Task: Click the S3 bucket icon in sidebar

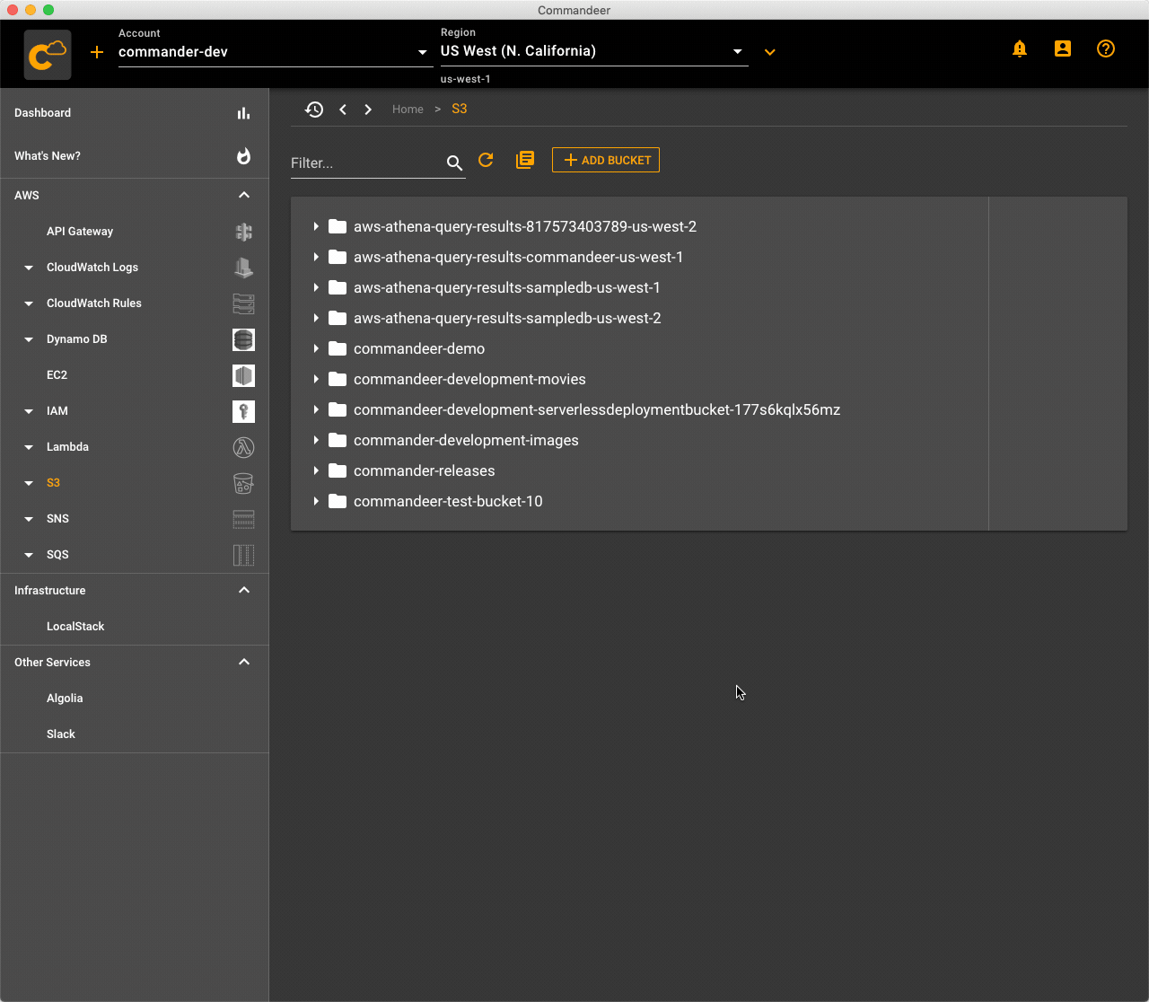Action: 243,483
